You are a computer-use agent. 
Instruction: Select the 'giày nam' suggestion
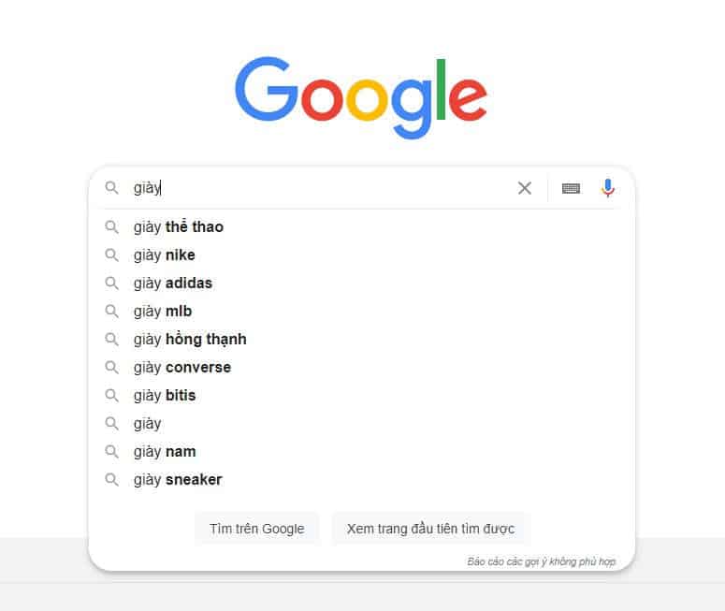click(165, 452)
